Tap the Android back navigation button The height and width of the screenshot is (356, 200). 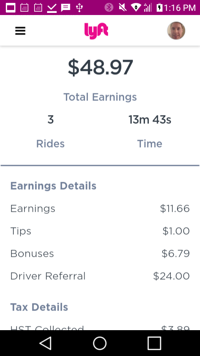(46, 343)
